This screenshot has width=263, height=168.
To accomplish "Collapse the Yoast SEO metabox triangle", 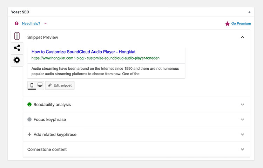I will click(x=249, y=12).
